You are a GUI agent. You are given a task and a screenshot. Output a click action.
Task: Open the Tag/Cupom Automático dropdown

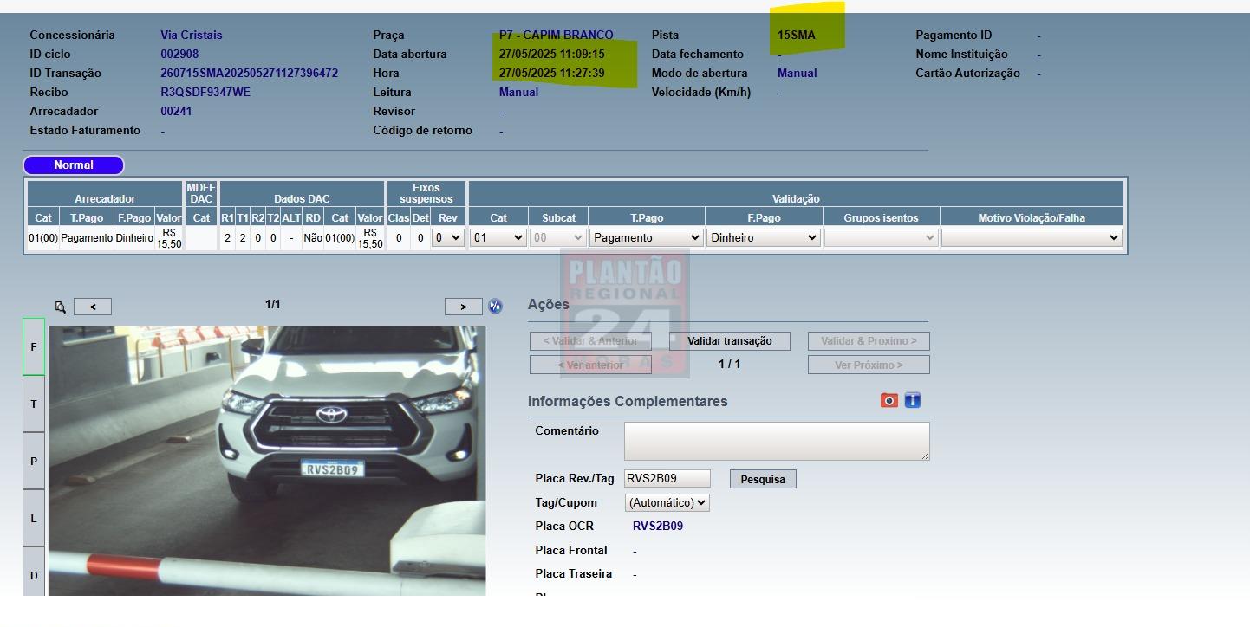[667, 502]
